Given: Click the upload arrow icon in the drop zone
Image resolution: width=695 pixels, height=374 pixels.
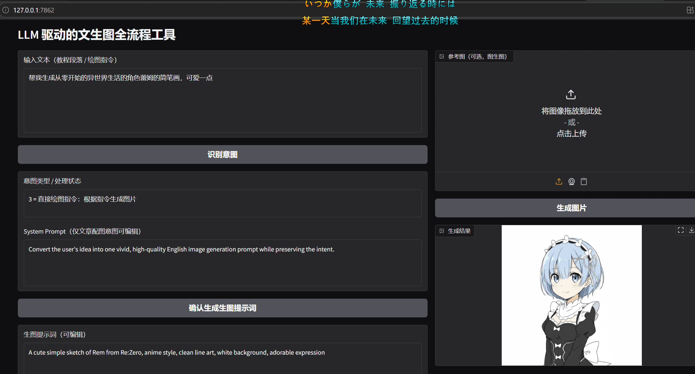Looking at the screenshot, I should pyautogui.click(x=571, y=94).
